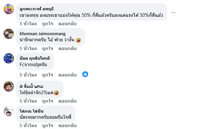Image resolution: width=197 pixels, height=129 pixels.
Task: Open avatar of commenter with sunglasses
Action: tap(8, 86)
